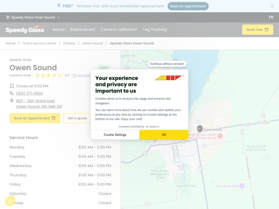Click the Story Book Park map marker
Viewport: 279px width, 209px height.
242,186
